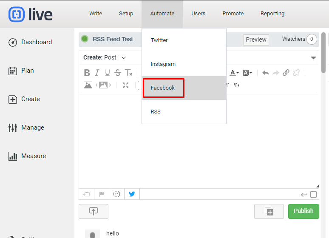The height and width of the screenshot is (238, 329).
Task: Click the Preview button
Action: click(256, 40)
